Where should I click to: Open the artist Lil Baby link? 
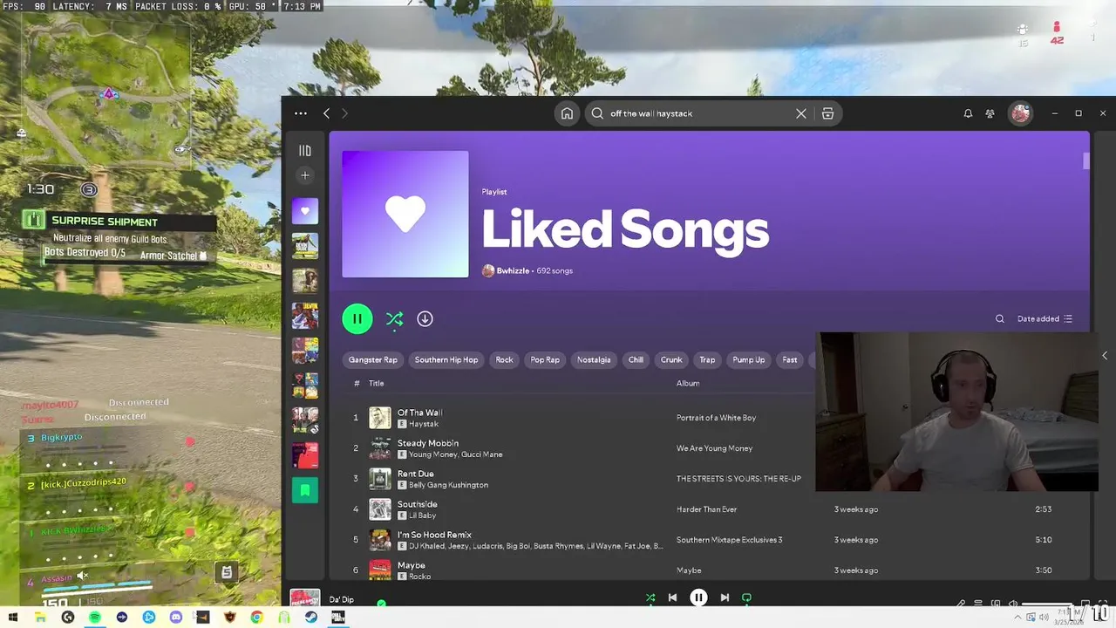pos(422,515)
